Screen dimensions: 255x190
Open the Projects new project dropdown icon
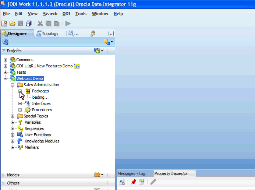point(99,50)
